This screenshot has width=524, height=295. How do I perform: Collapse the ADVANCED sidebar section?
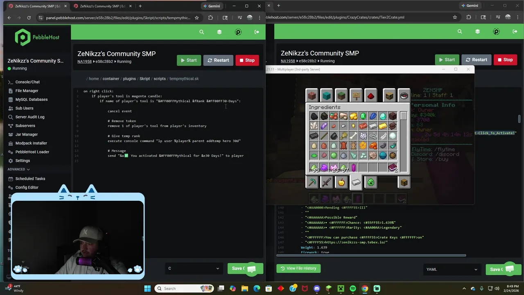pyautogui.click(x=18, y=169)
